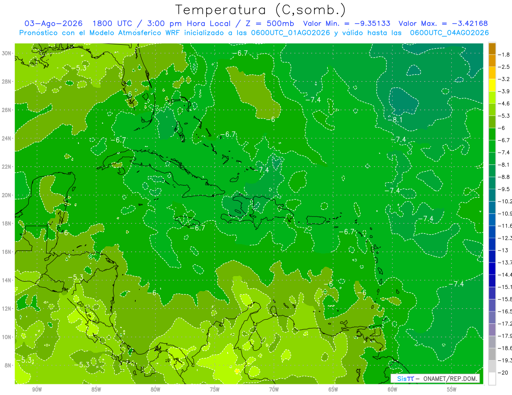Click the "8N" latitude axis label
This screenshot has width=512, height=395.
(8, 365)
